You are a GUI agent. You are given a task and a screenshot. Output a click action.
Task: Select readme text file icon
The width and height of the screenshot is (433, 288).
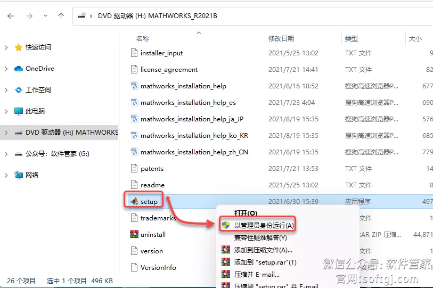134,185
